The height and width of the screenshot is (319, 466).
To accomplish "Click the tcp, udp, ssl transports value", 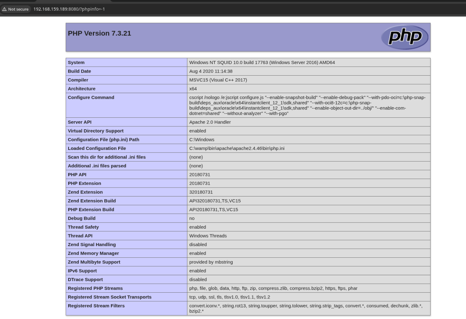I will (230, 297).
